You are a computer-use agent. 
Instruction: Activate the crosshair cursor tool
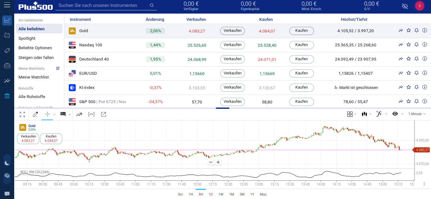47,114
